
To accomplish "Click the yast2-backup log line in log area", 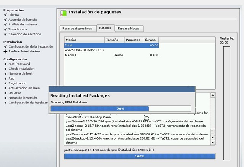I will click(135, 140).
